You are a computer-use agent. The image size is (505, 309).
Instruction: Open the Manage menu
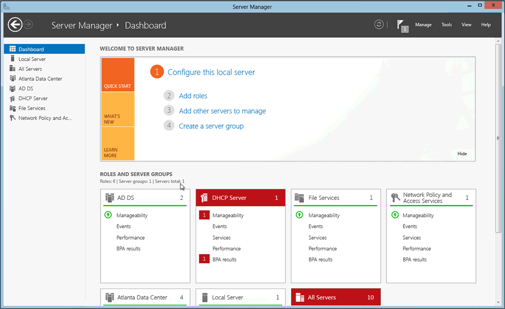[x=423, y=25]
